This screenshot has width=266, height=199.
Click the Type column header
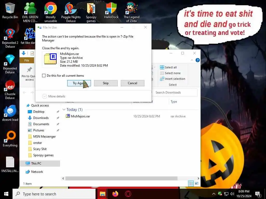click(x=174, y=102)
